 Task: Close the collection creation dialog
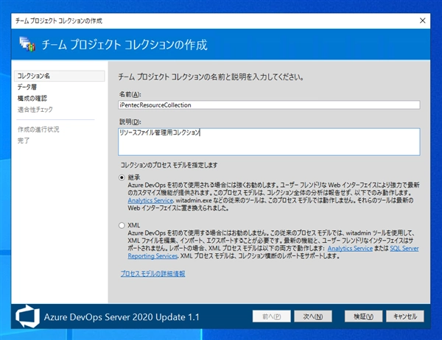(x=422, y=21)
